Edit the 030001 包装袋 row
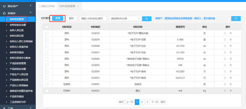This screenshot has width=246, height=109. click(225, 84)
